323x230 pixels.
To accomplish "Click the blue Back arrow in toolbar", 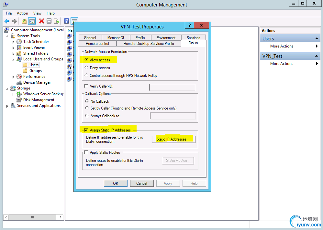I will pyautogui.click(x=7, y=21).
